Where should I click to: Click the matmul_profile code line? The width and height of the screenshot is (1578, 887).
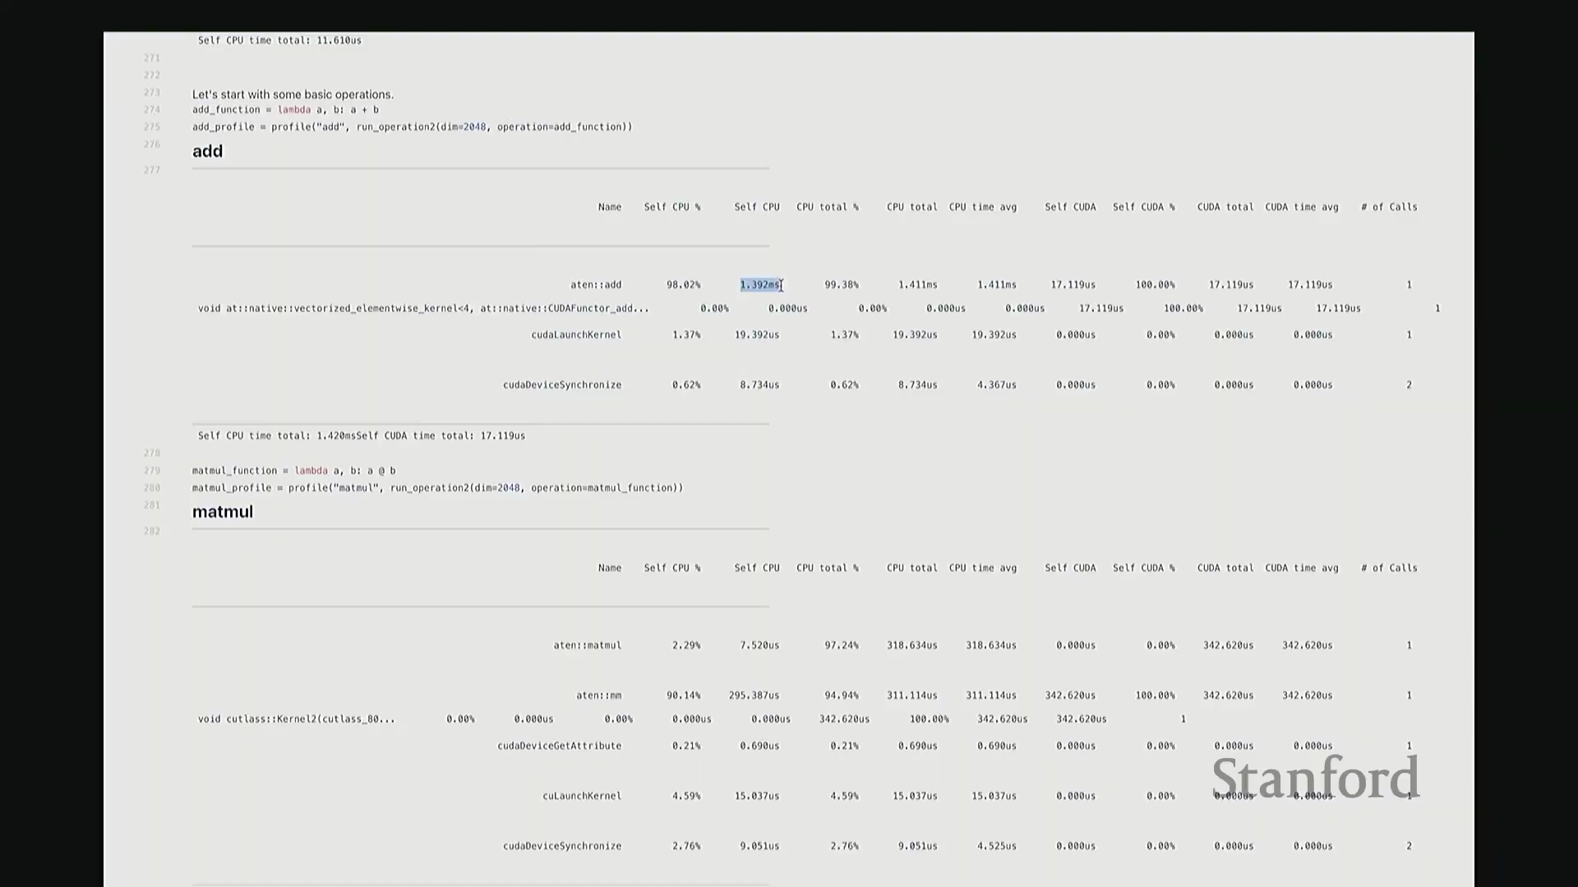[x=437, y=488]
